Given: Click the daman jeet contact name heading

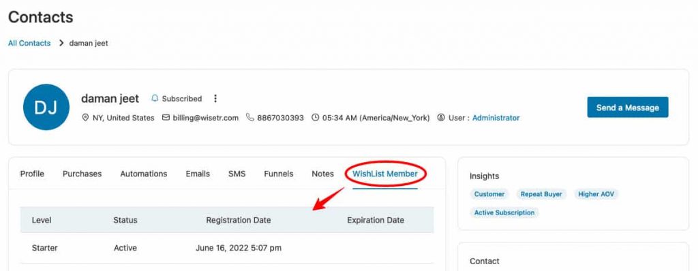Looking at the screenshot, I should [x=110, y=98].
